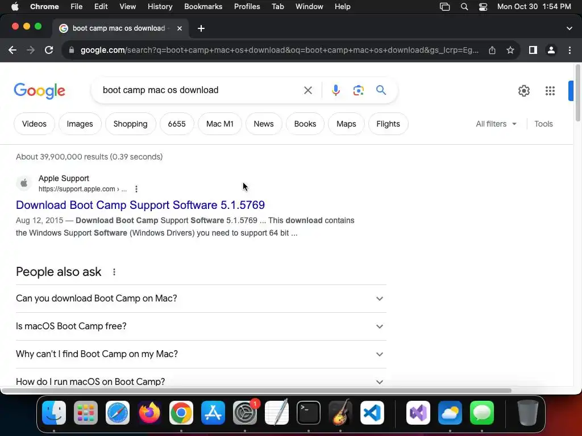This screenshot has height=436, width=582.
Task: Open a new tab
Action: pos(201,28)
